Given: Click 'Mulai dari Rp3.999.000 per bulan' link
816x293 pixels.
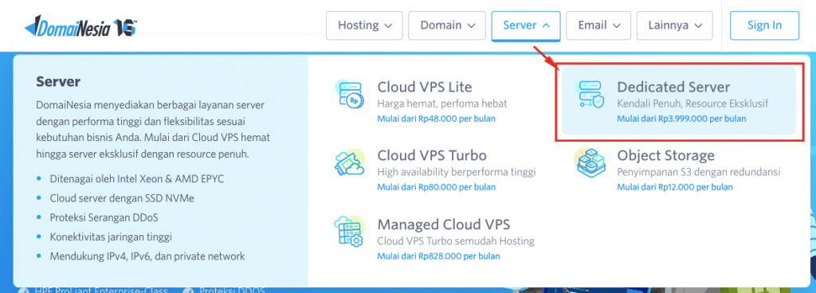Looking at the screenshot, I should pos(682,119).
